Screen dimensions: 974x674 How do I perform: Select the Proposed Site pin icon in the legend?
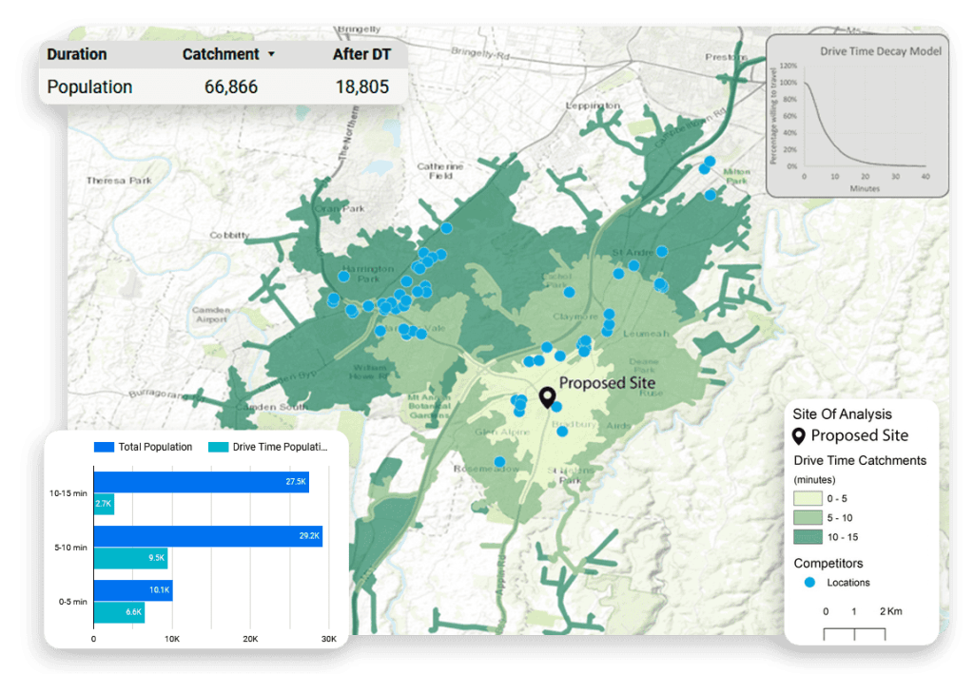(800, 436)
